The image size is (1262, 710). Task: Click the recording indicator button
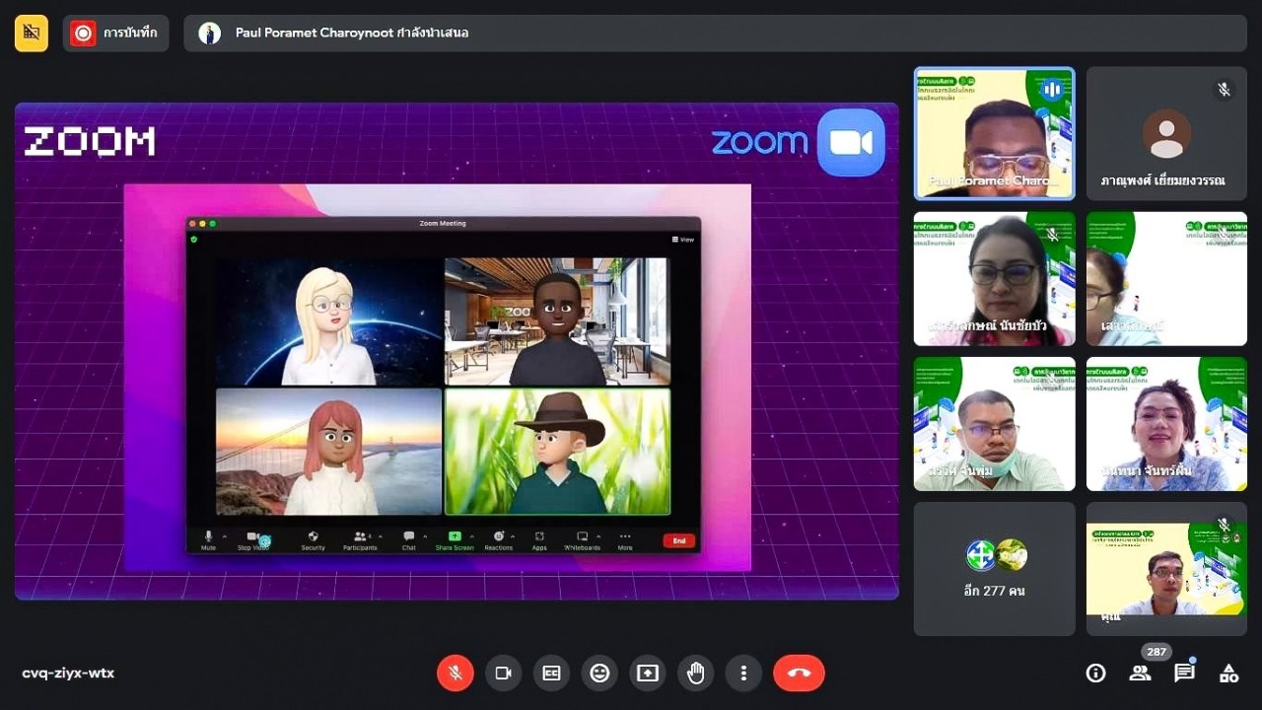pyautogui.click(x=116, y=34)
